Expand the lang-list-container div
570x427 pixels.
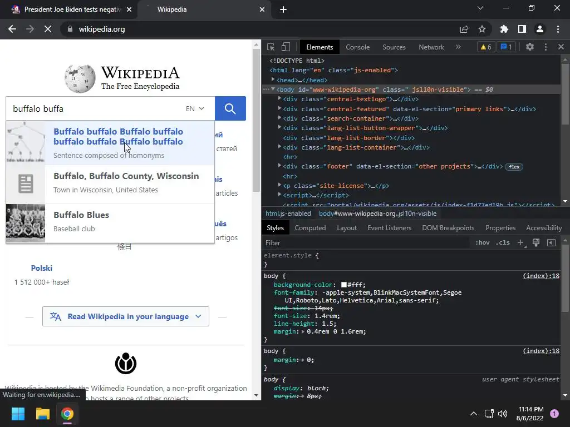pyautogui.click(x=279, y=147)
